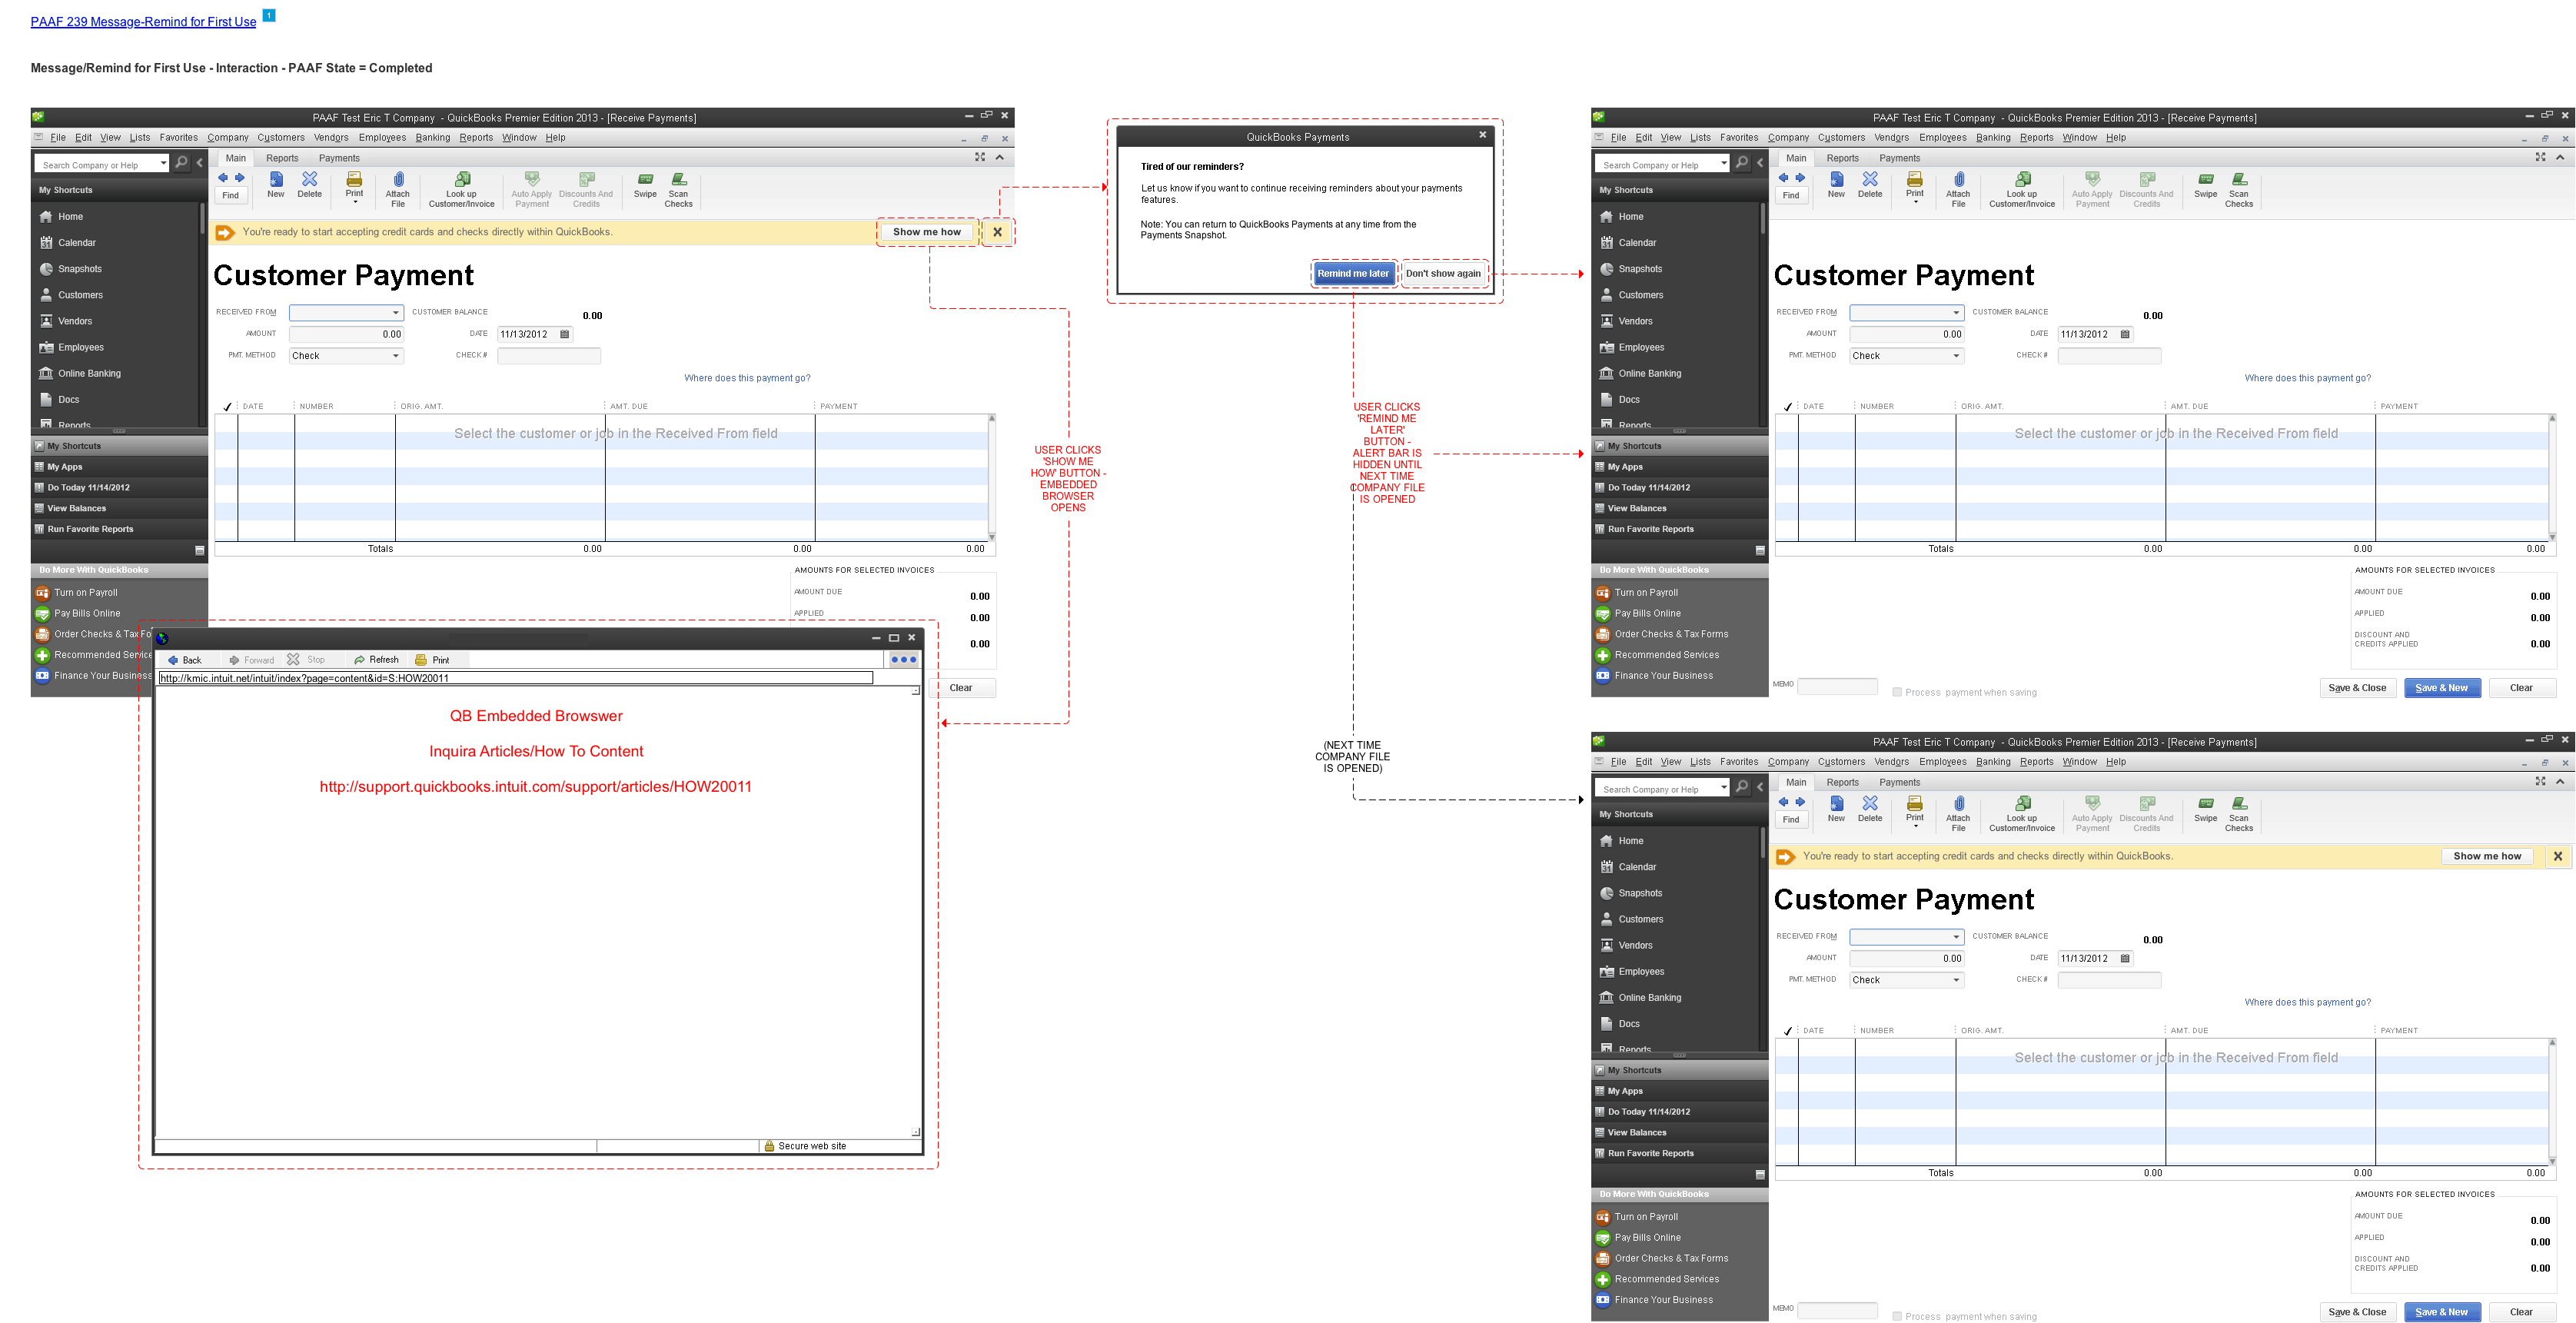Open Online Banking in lower-right window sidebar

(1650, 997)
